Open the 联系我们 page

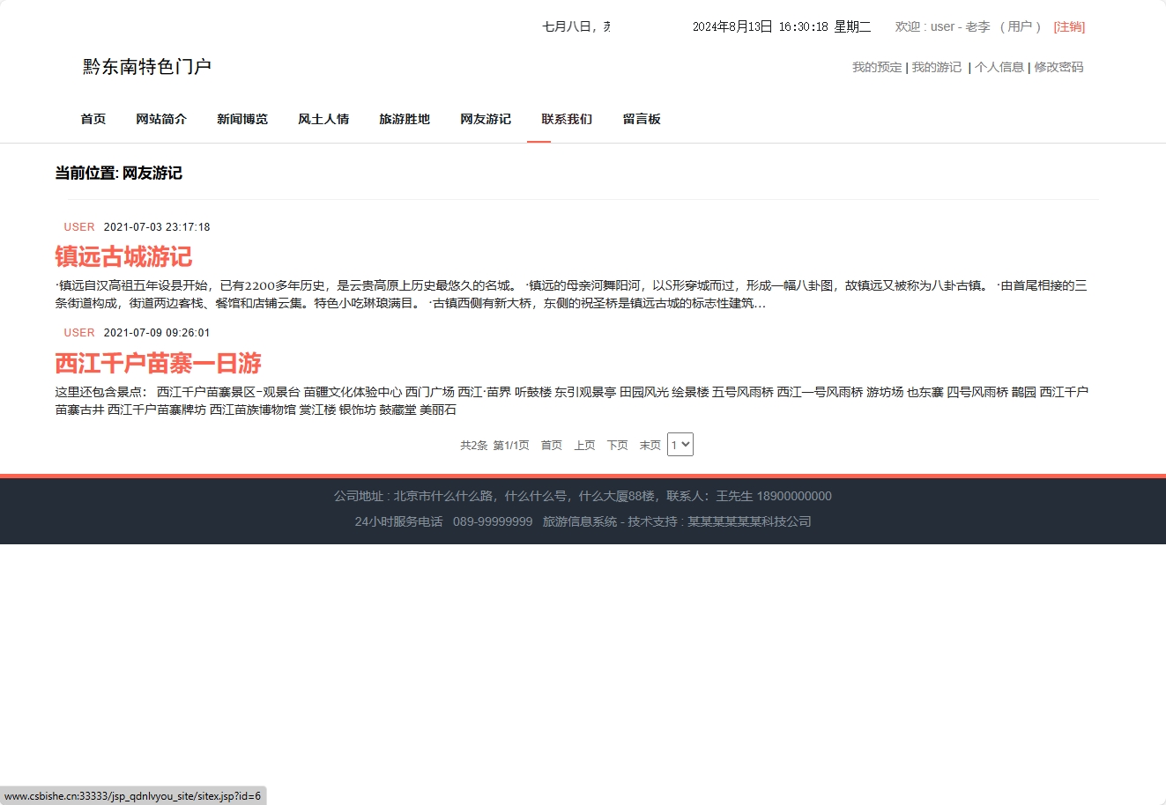566,119
